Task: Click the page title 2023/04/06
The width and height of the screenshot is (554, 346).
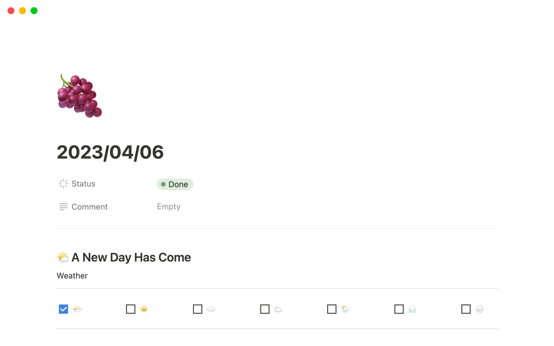Action: (110, 152)
